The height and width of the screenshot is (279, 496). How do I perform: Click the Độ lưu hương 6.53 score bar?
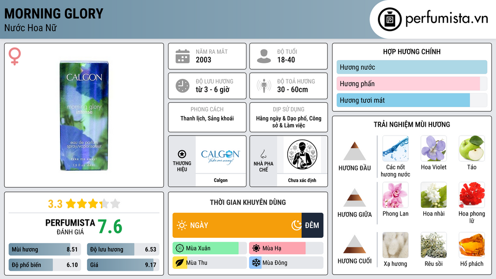tap(123, 249)
